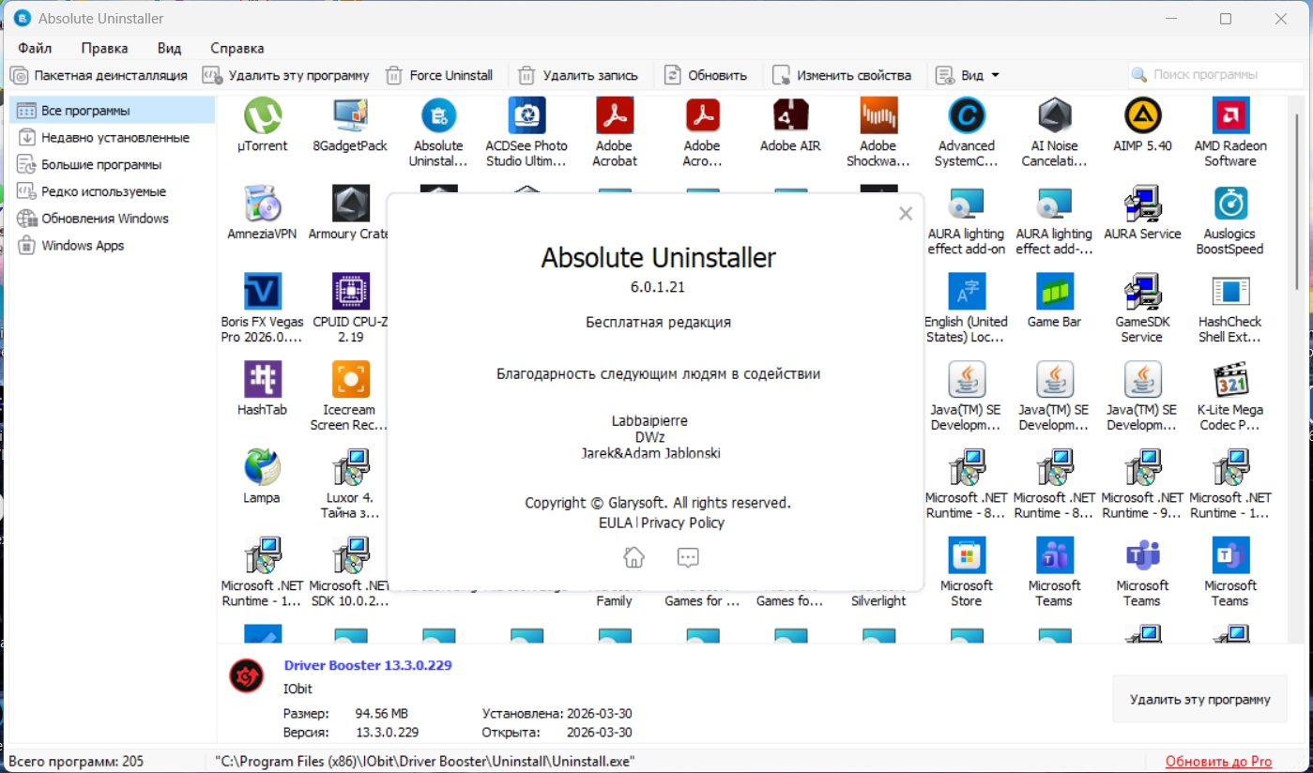Image resolution: width=1313 pixels, height=773 pixels.
Task: Select the HashCheck Shell Extension icon
Action: tap(1230, 292)
